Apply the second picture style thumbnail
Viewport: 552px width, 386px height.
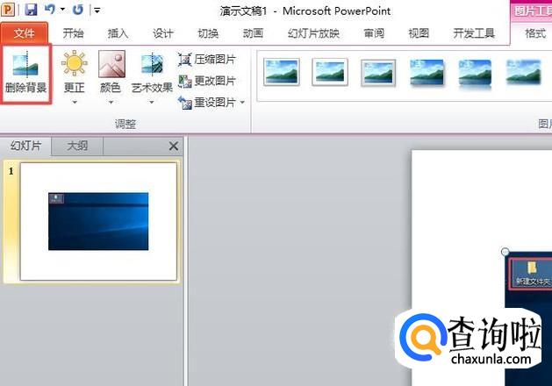(x=330, y=72)
